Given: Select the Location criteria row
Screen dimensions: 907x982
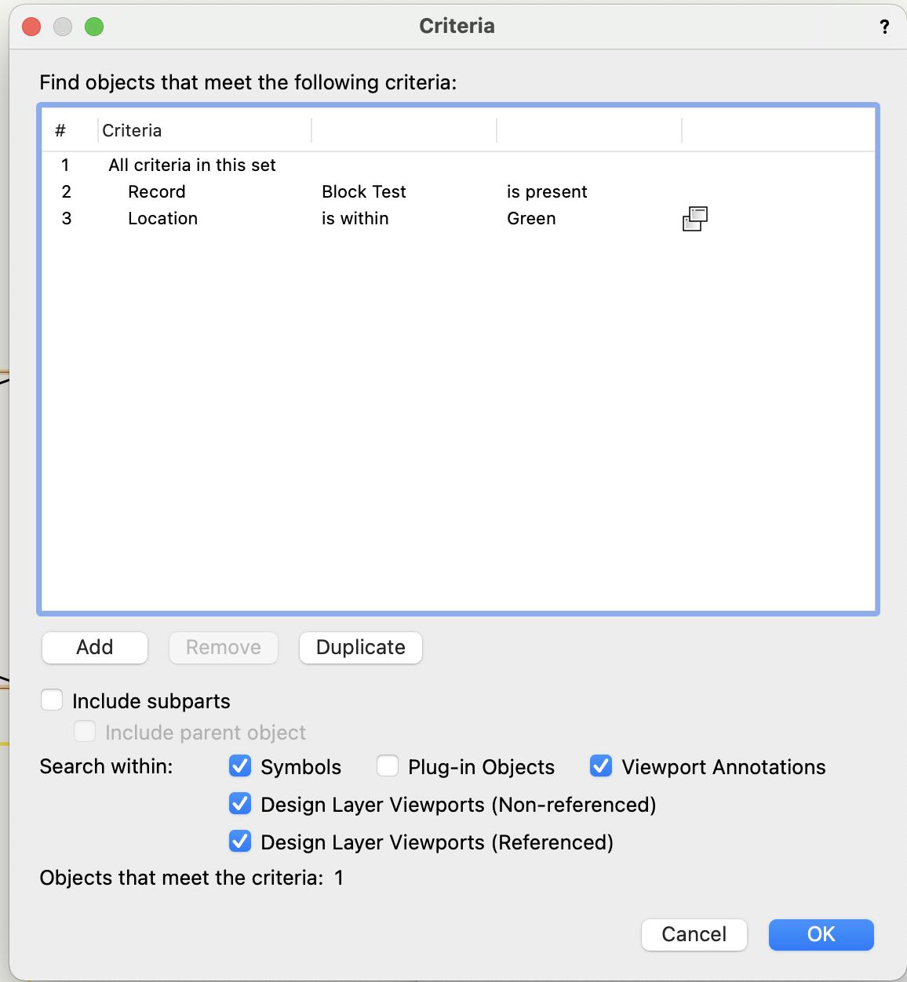Looking at the screenshot, I should [162, 219].
